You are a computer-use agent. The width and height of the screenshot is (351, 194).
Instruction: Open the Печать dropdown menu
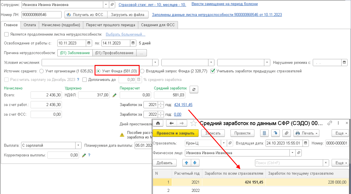pyautogui.click(x=306, y=133)
